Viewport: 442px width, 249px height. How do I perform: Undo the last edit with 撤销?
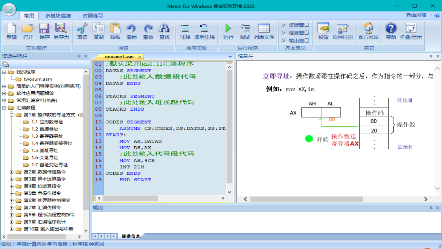pos(131,32)
